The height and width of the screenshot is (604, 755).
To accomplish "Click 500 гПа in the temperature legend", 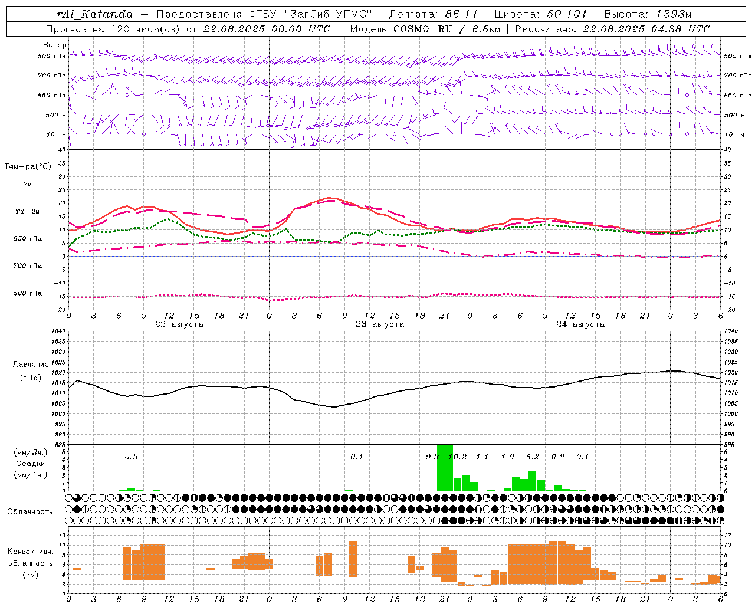I will 27,293.
